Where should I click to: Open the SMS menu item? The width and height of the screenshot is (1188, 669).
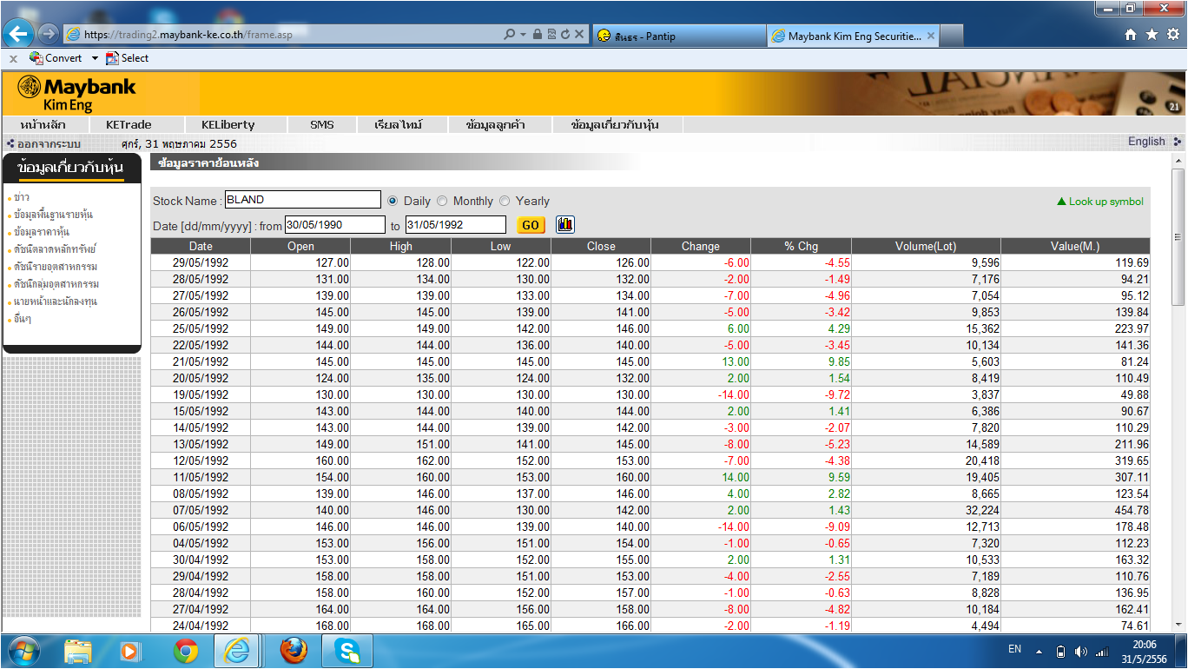click(321, 124)
